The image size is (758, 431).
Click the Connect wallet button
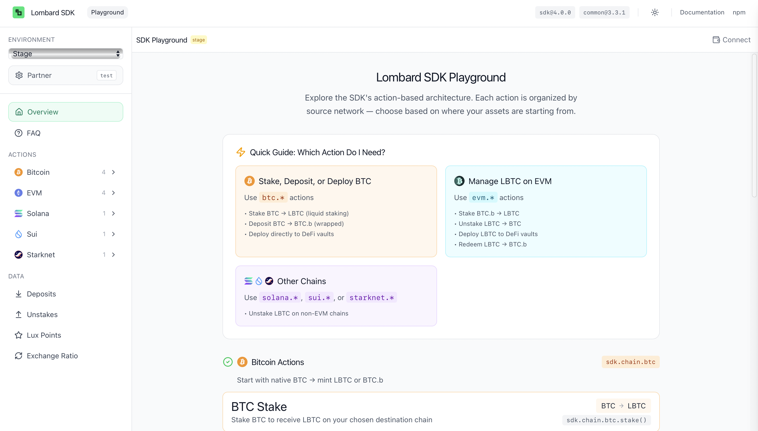click(731, 40)
